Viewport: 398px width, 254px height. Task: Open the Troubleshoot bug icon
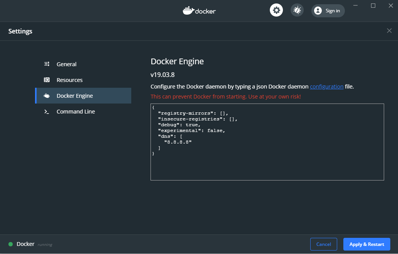coord(297,10)
